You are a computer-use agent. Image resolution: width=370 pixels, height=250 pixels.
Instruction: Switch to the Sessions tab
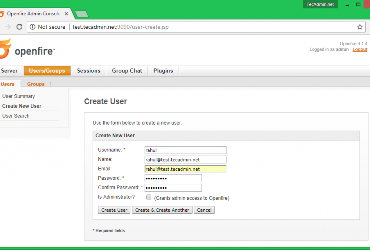(x=88, y=71)
